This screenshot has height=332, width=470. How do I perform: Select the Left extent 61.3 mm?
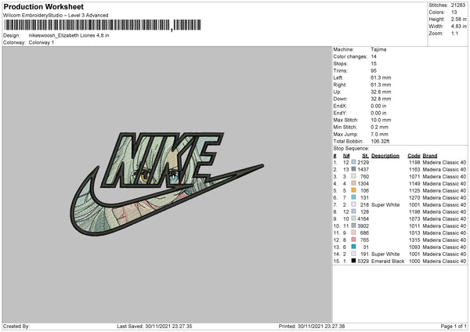(x=381, y=78)
